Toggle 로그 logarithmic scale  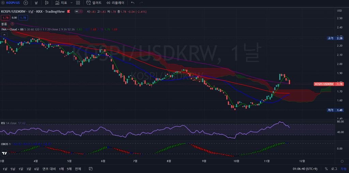coord(334,169)
